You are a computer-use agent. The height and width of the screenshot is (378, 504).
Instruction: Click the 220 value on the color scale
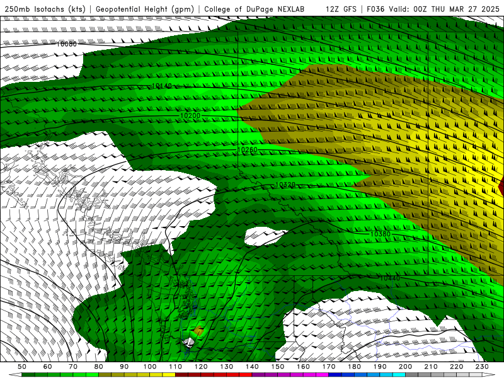click(x=457, y=367)
